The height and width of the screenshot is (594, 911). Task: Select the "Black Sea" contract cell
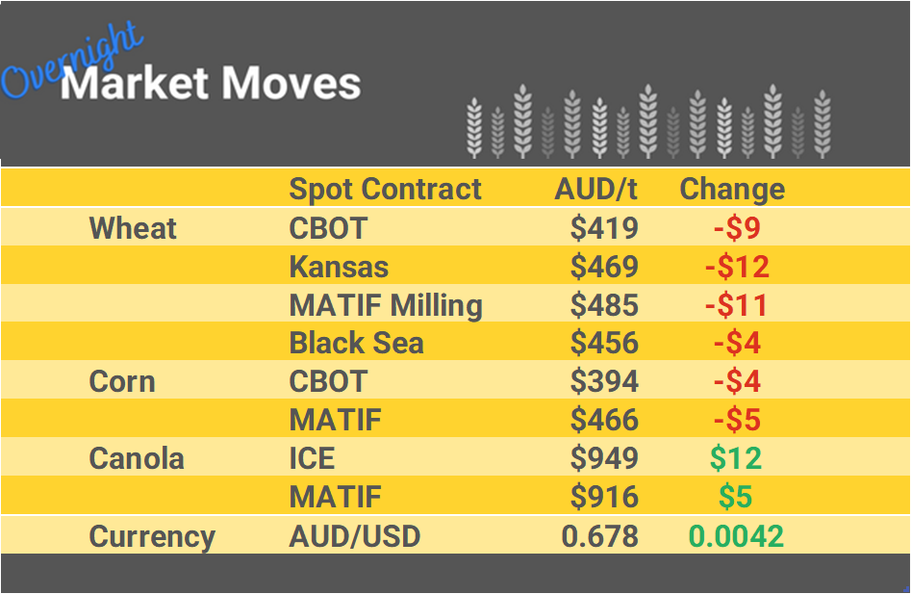(356, 344)
